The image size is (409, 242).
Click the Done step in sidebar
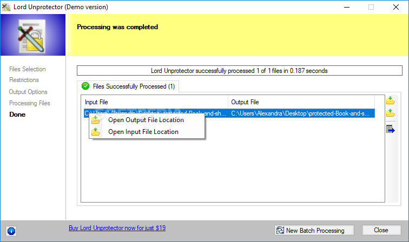[x=17, y=115]
